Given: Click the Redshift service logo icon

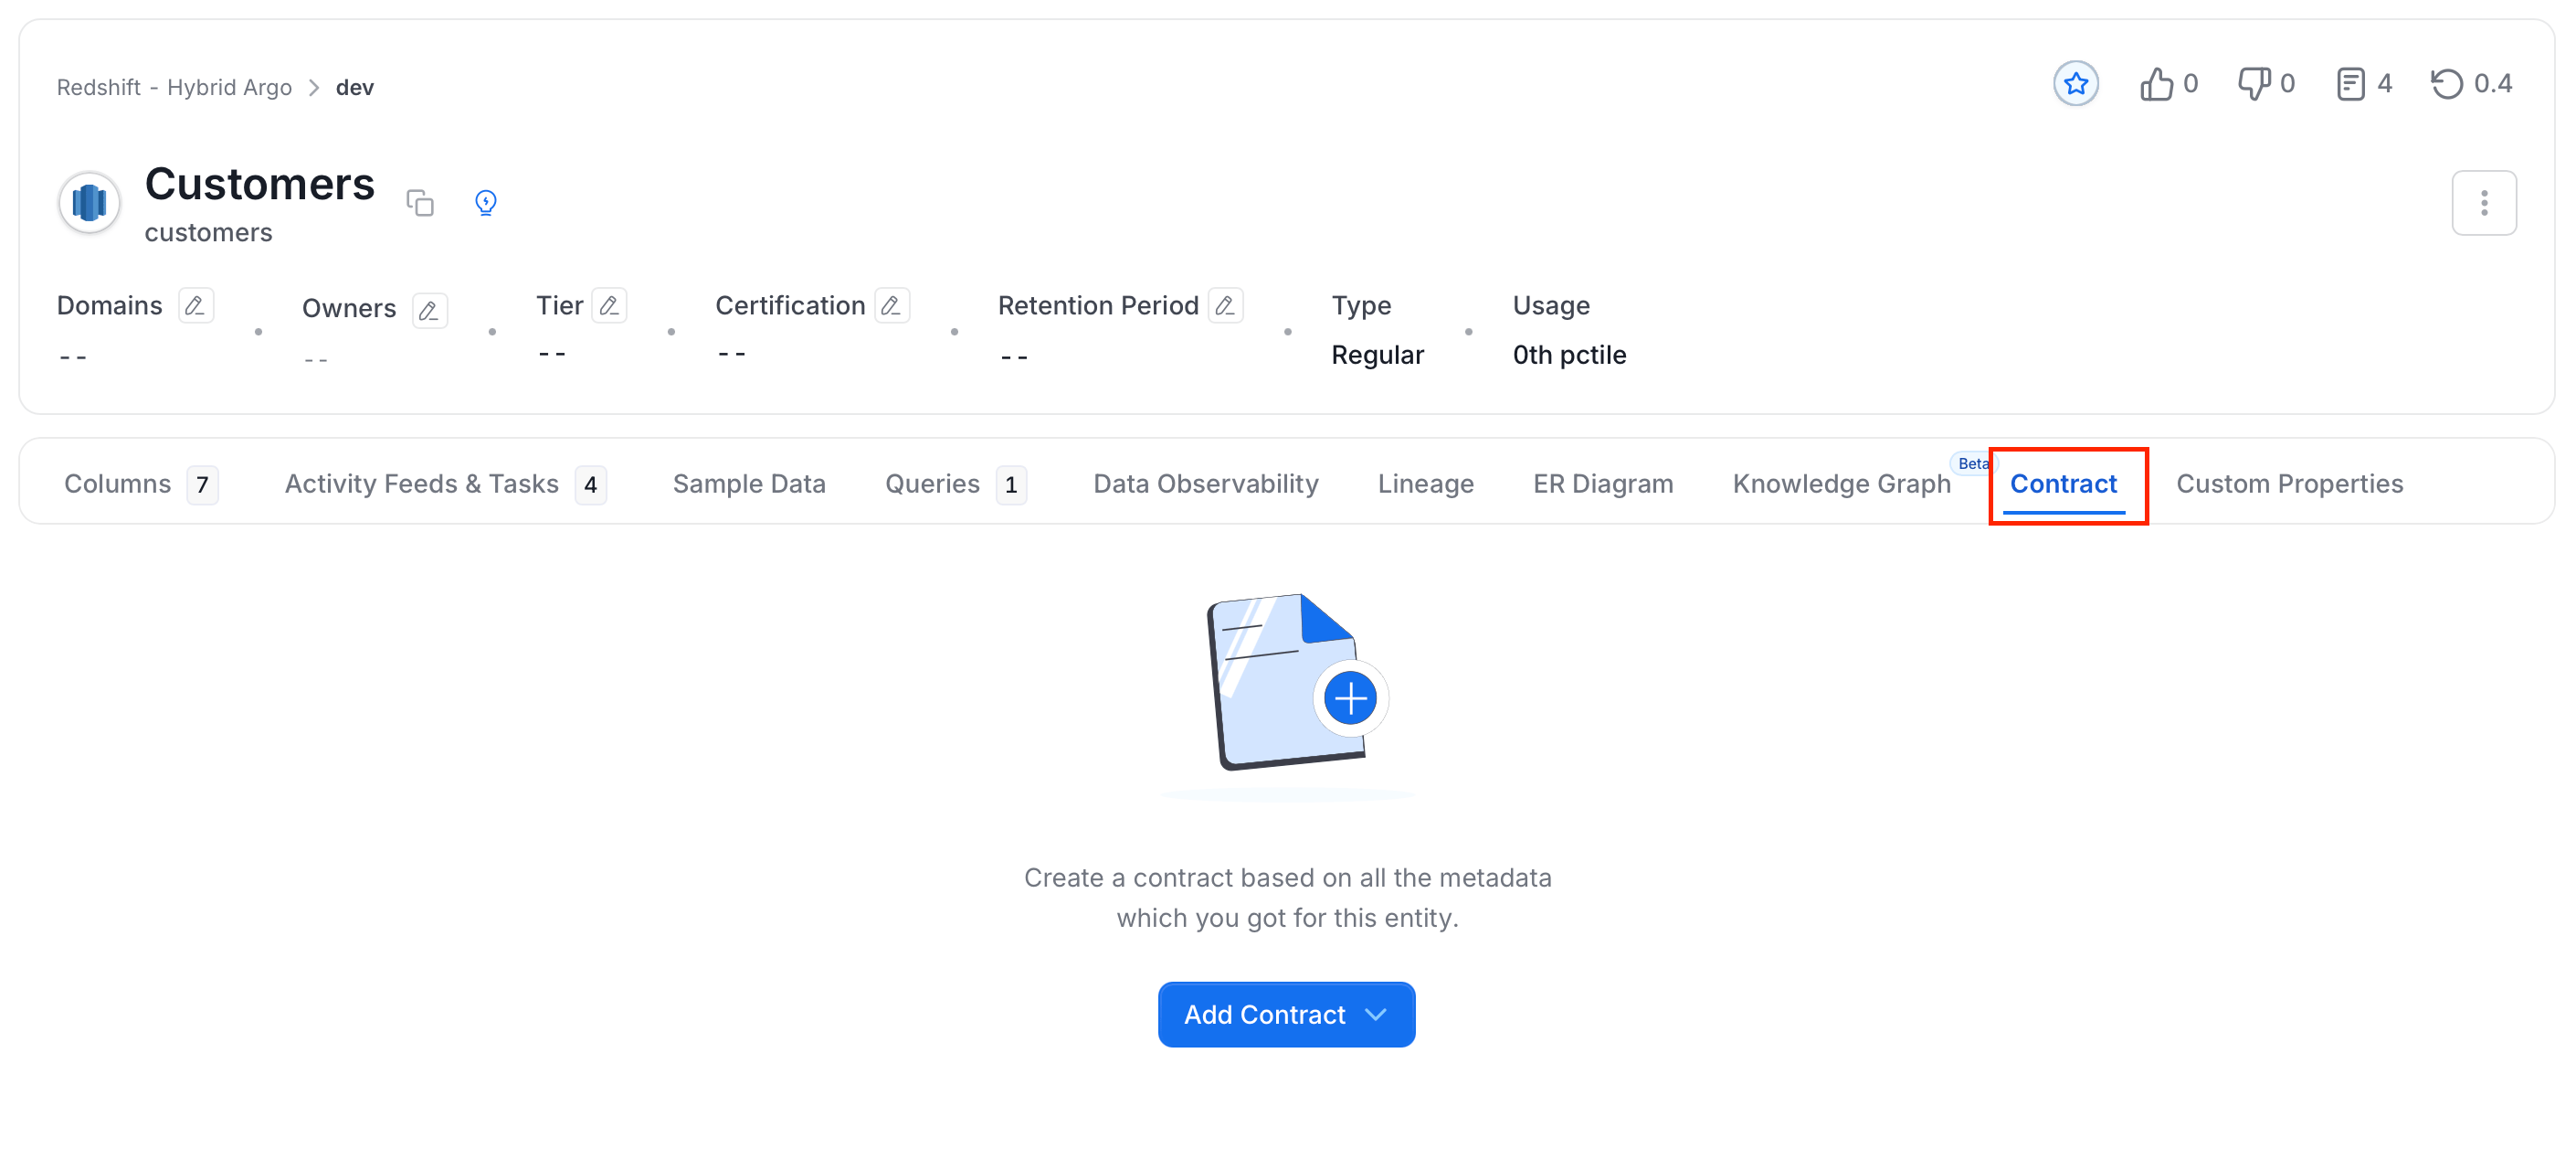Looking at the screenshot, I should coord(89,203).
